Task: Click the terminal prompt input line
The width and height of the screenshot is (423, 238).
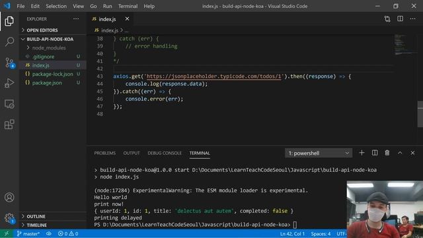Action: [x=195, y=225]
